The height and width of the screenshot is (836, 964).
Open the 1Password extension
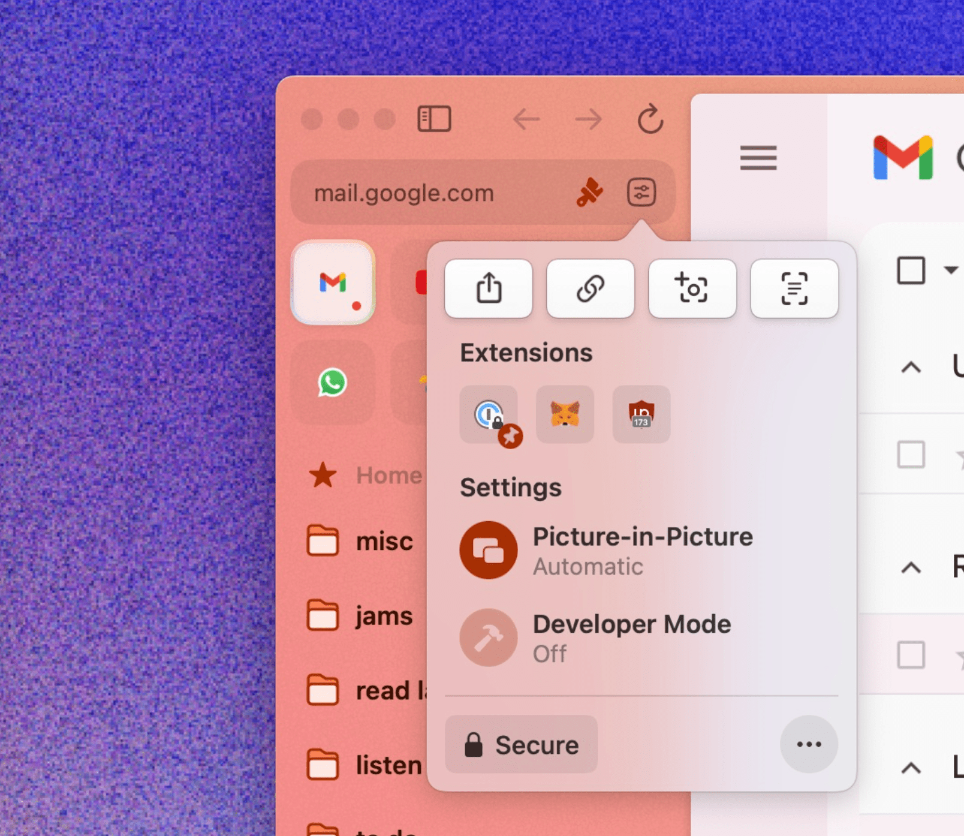pyautogui.click(x=489, y=414)
